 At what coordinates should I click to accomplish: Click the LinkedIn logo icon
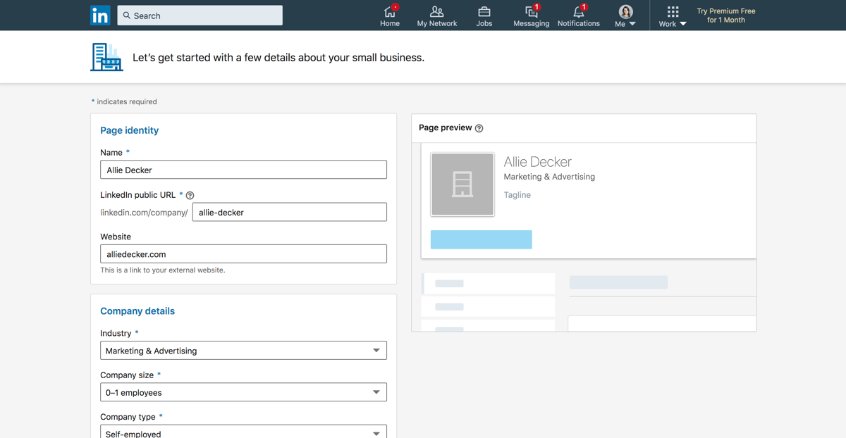(100, 15)
